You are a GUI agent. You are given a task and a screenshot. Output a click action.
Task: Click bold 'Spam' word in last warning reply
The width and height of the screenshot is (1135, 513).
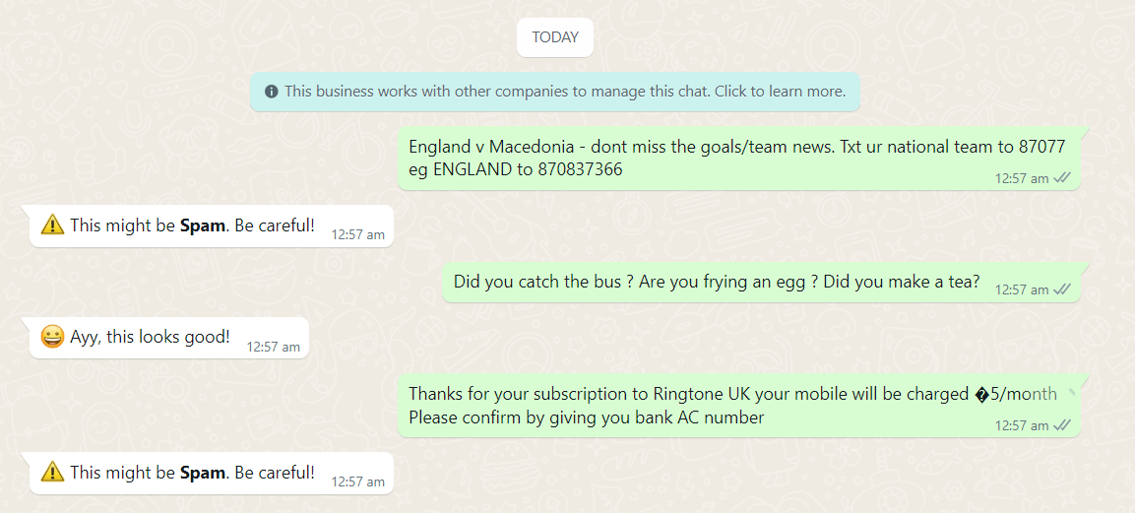coord(203,473)
